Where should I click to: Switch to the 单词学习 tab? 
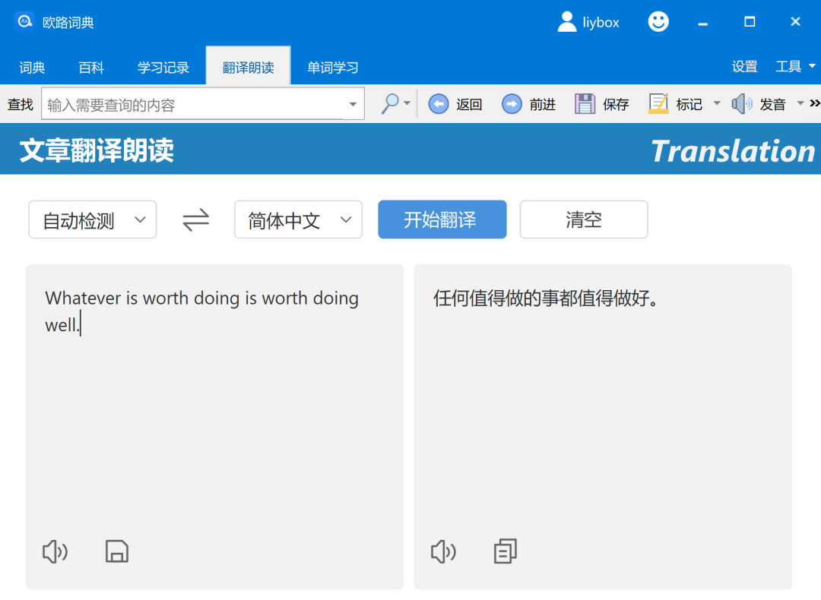[332, 68]
